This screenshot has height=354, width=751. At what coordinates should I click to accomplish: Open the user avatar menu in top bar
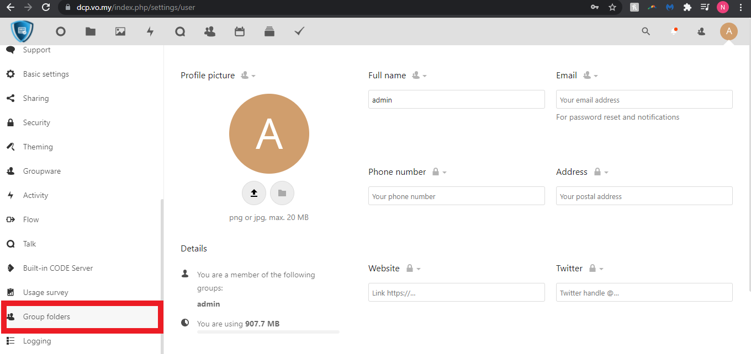click(728, 31)
